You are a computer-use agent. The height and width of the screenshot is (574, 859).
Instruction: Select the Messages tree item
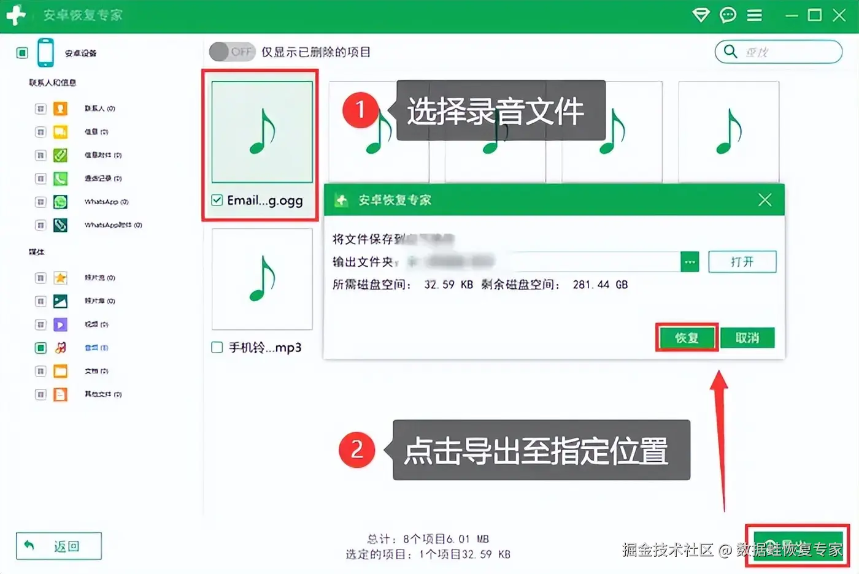[x=96, y=132]
